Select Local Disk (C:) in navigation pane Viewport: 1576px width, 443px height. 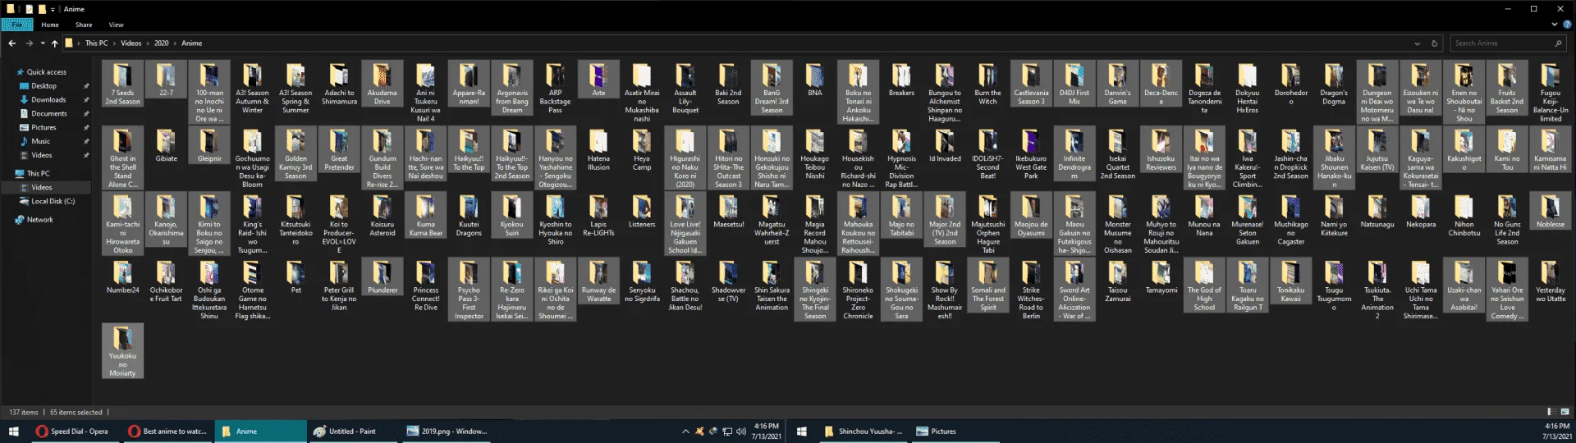point(53,201)
